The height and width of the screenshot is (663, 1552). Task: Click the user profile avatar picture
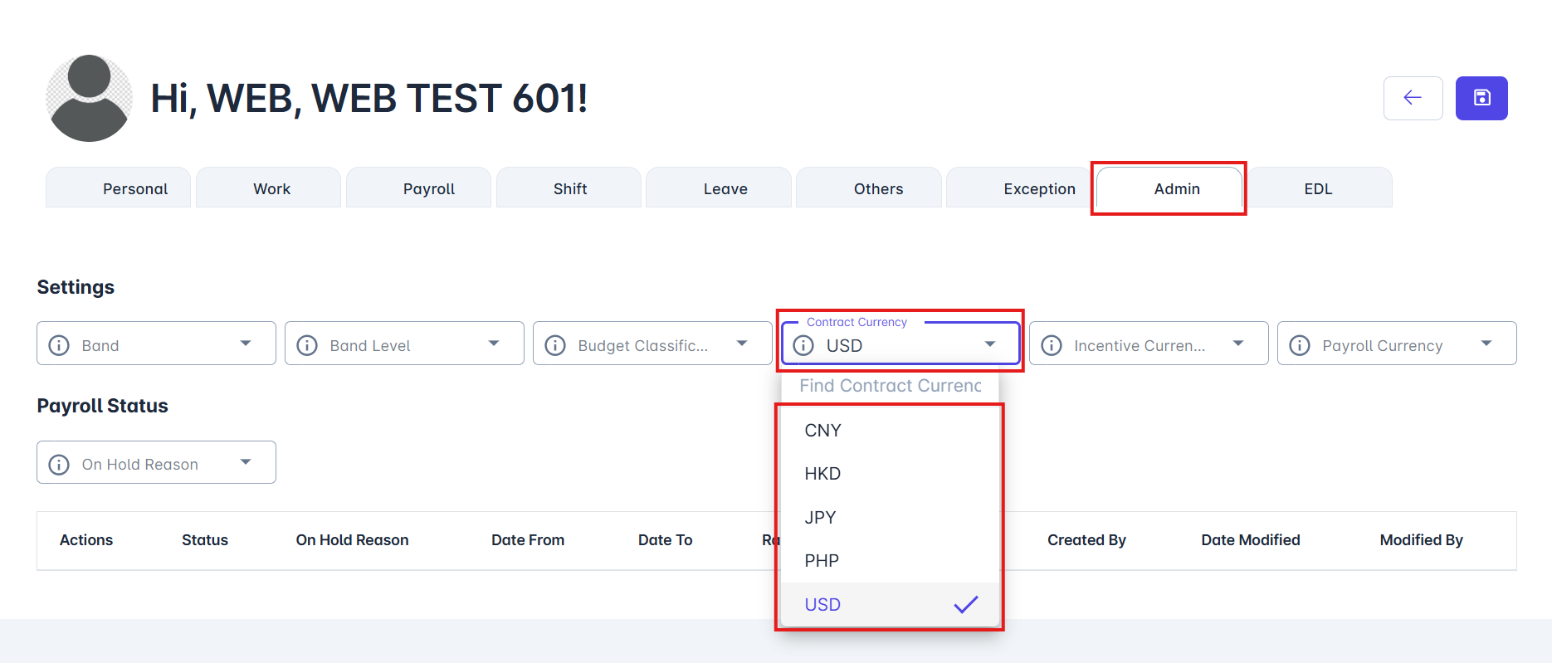(x=89, y=98)
